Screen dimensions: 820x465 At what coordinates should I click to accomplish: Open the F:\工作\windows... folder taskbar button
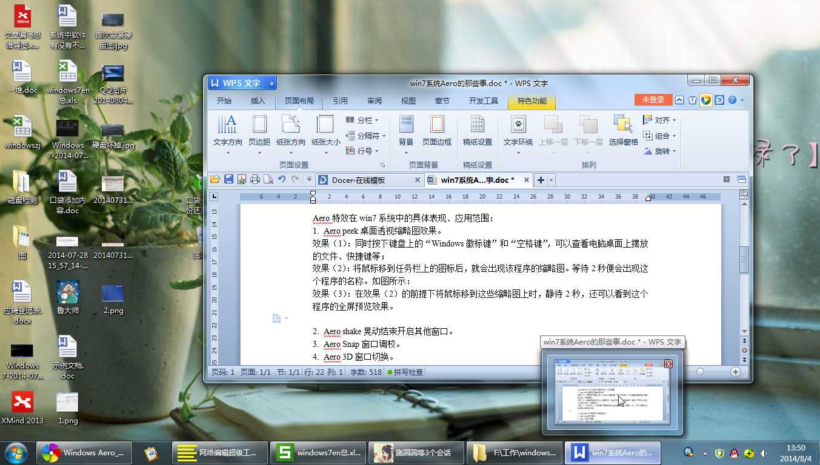tap(515, 452)
